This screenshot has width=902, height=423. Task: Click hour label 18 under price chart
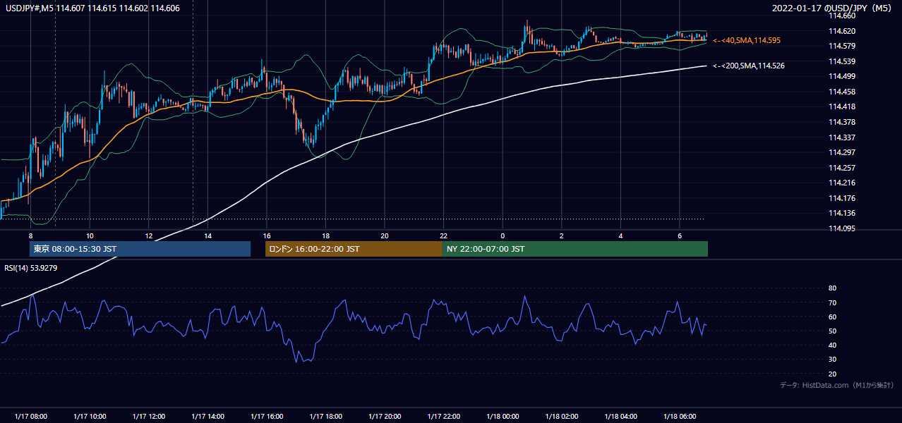325,235
